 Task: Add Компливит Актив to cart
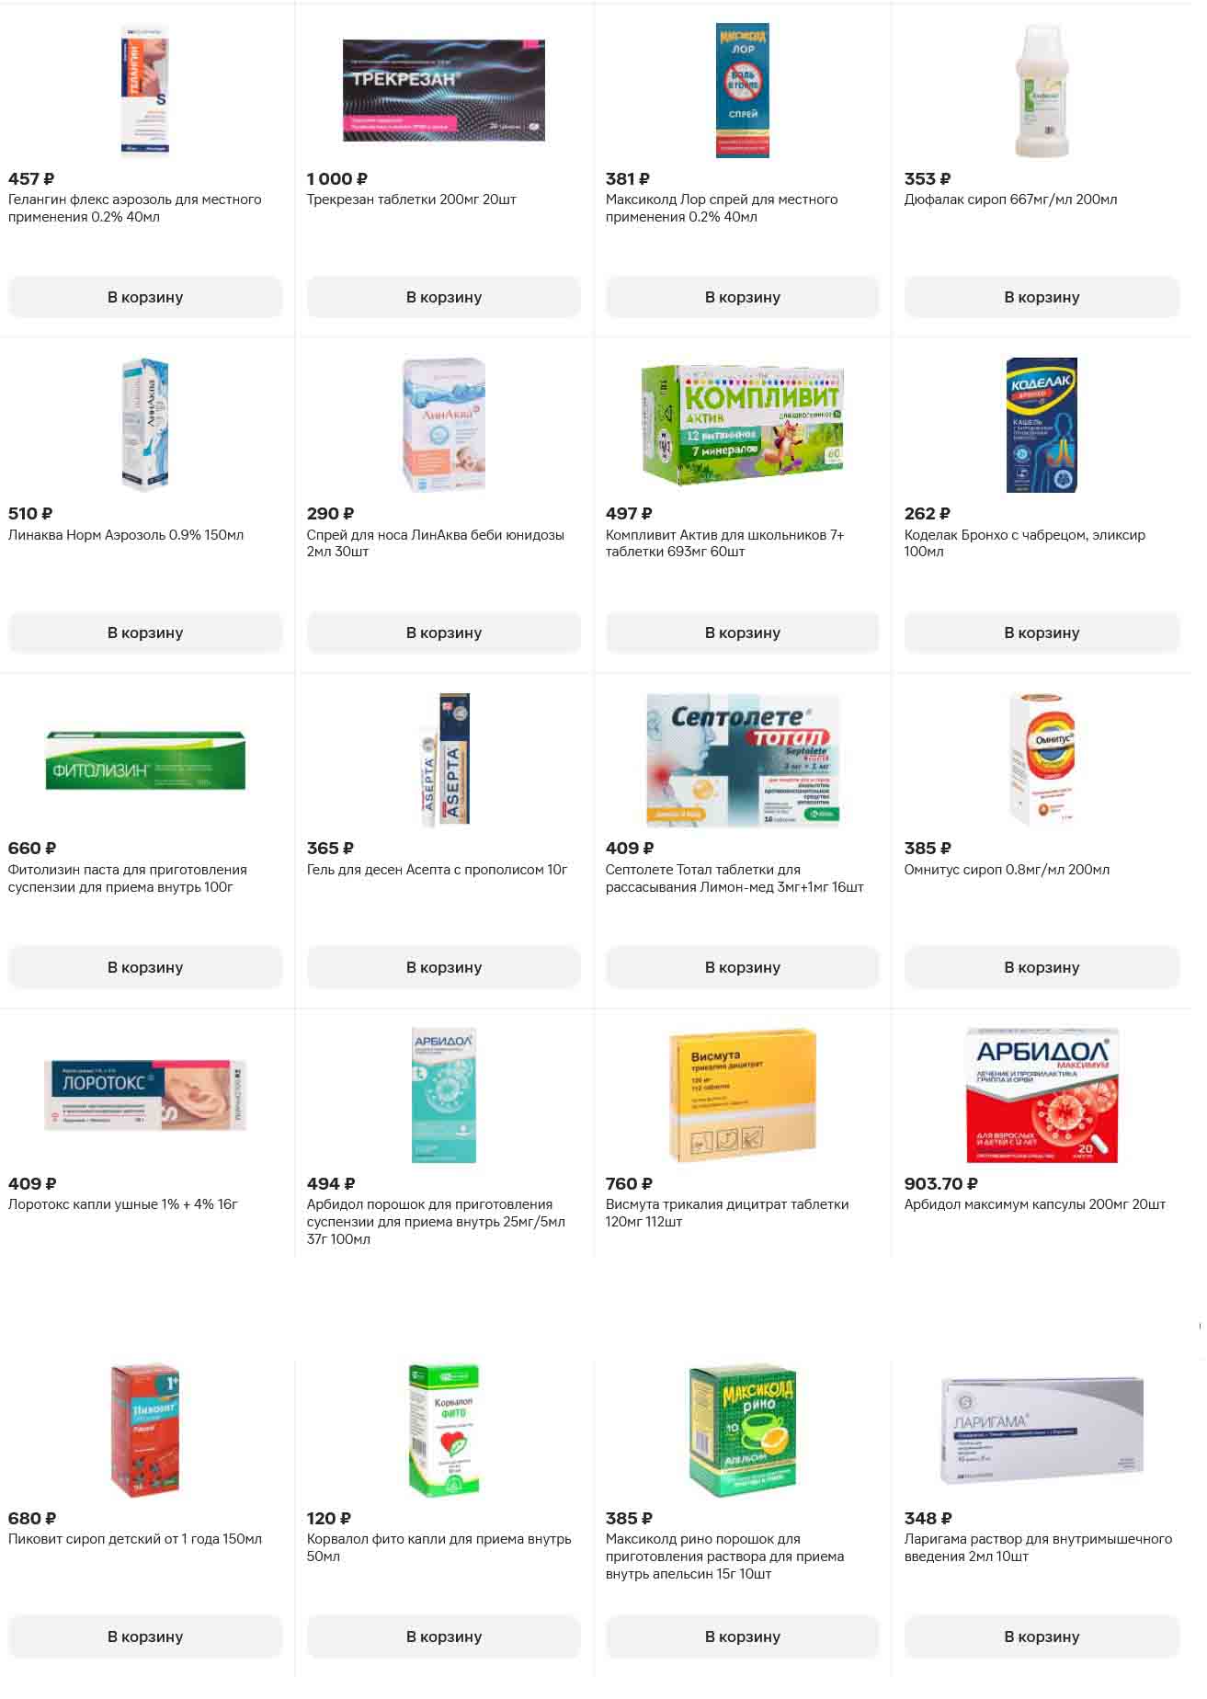click(x=743, y=633)
